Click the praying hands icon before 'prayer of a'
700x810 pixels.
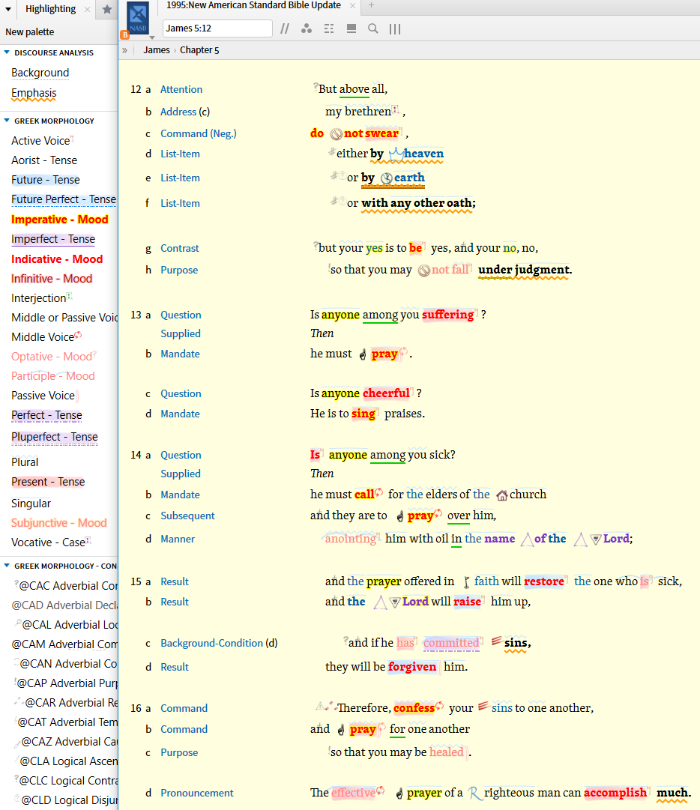pyautogui.click(x=399, y=794)
